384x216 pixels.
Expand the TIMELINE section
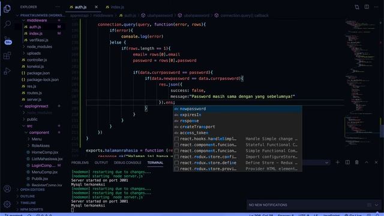click(28, 203)
